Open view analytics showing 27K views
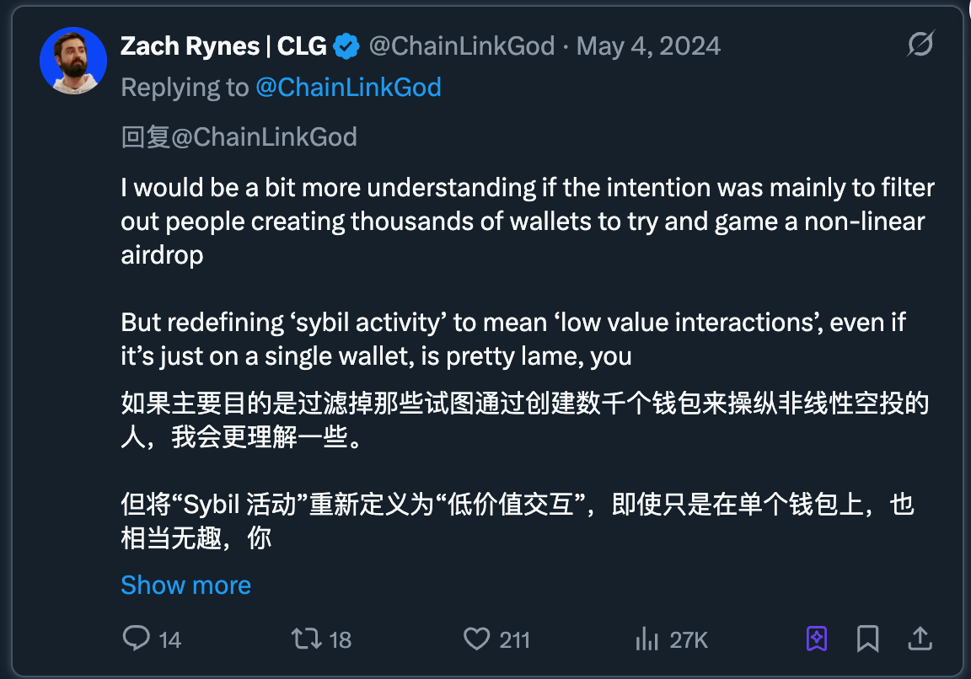 (x=646, y=639)
